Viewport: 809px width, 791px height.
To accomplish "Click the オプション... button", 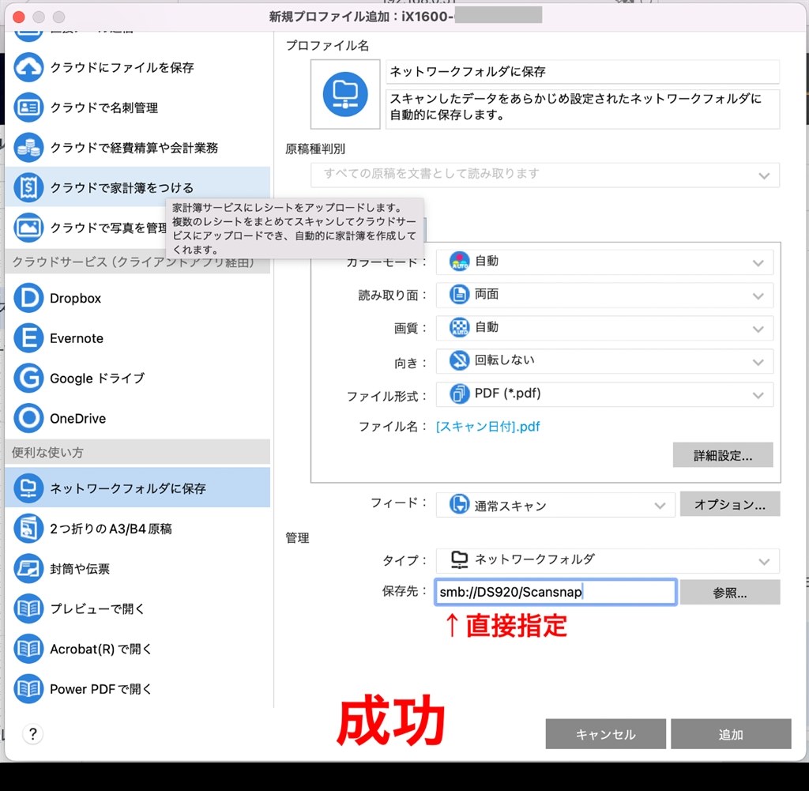I will click(x=729, y=504).
